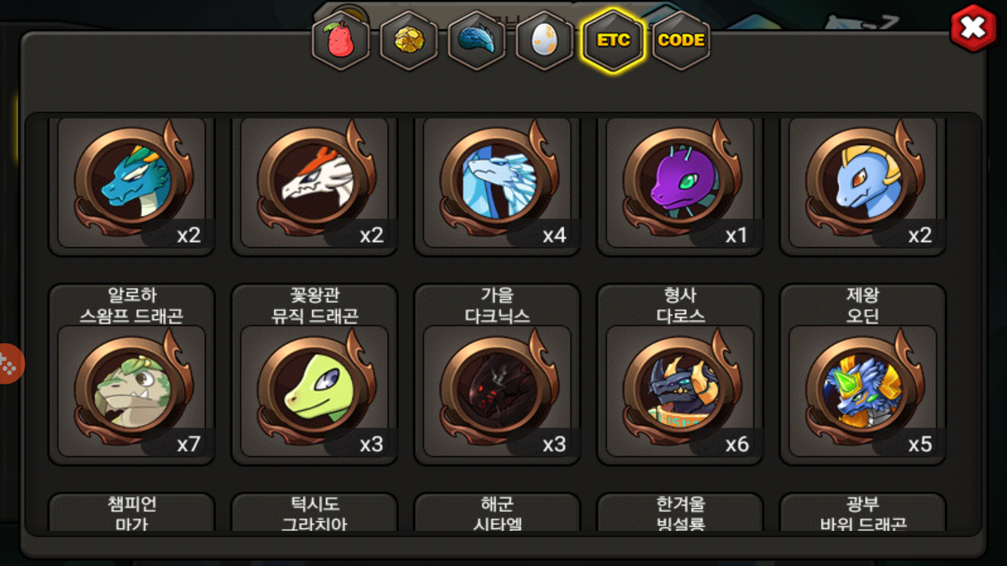Tap the 챔피언 마가 item label
The width and height of the screenshot is (1007, 566).
(x=132, y=513)
